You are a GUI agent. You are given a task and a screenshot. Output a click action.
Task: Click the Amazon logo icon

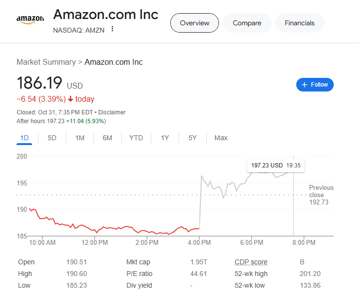click(x=30, y=19)
